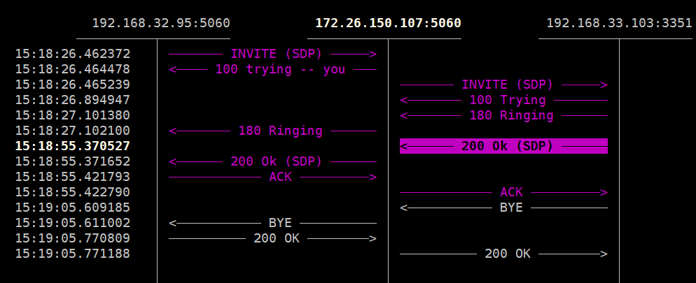Select the 180 Ringing message toward 192.168.32.95
Screen dimensions: 696x283
tap(273, 131)
